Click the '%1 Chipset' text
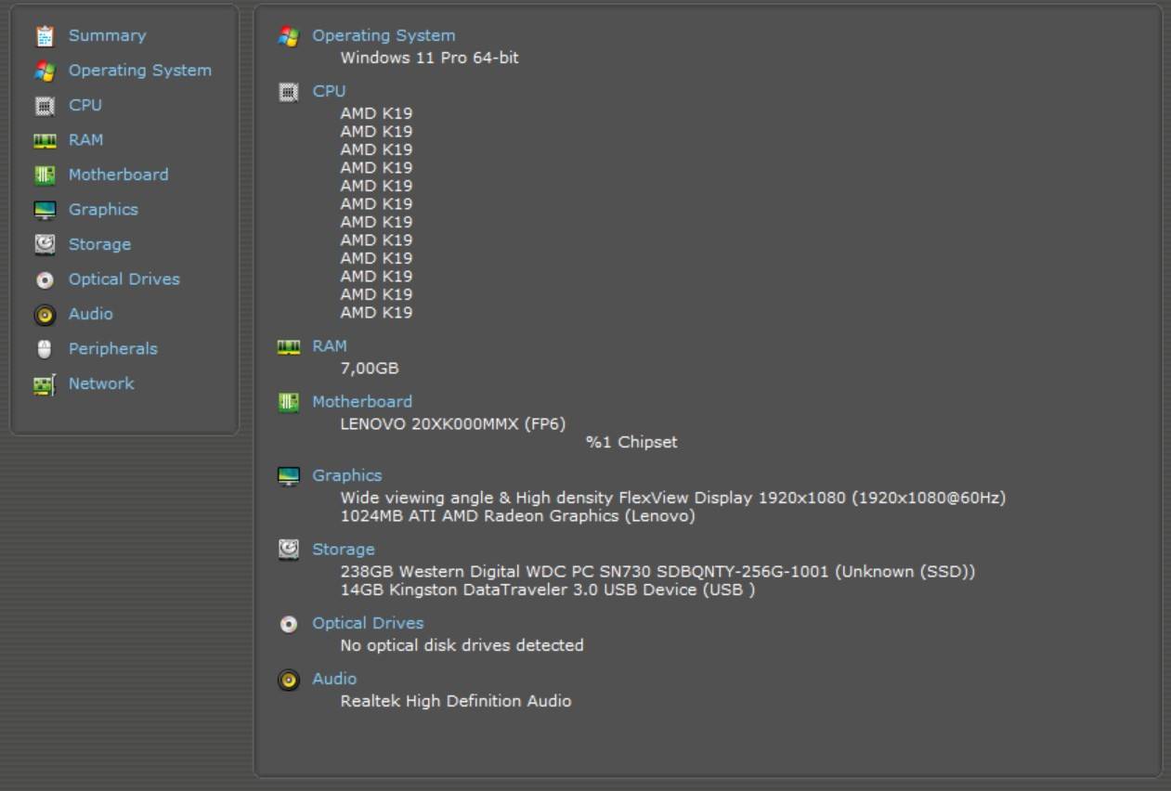Screen dimensions: 1171x791 631,442
